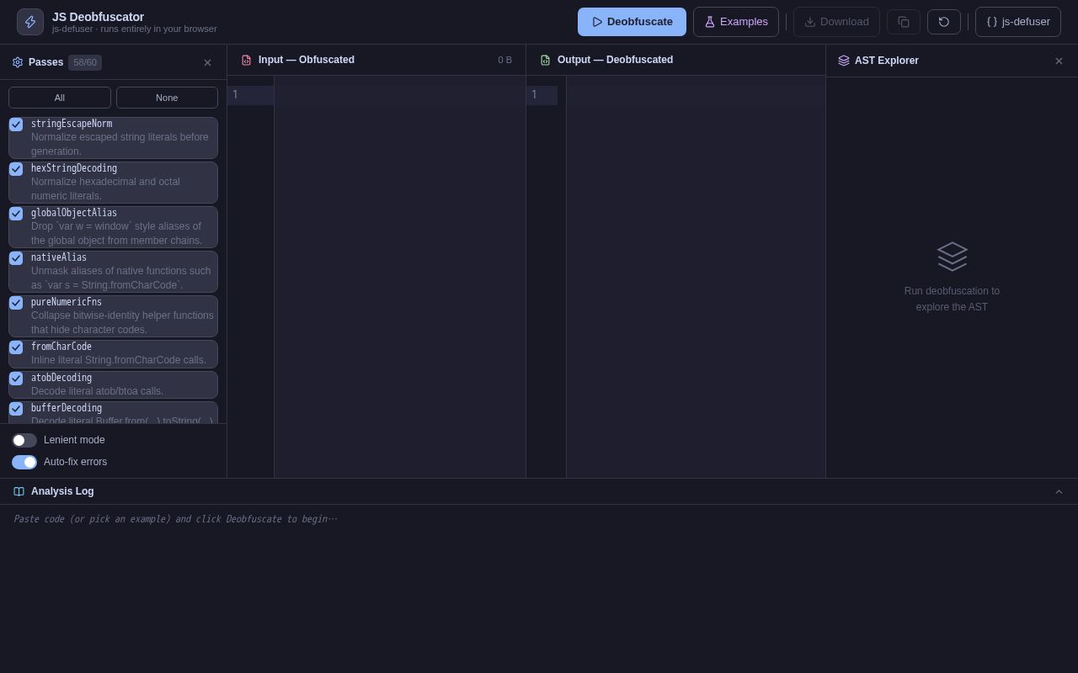The width and height of the screenshot is (1078, 673).
Task: Click line number 1 in Output editor
Action: 534,94
